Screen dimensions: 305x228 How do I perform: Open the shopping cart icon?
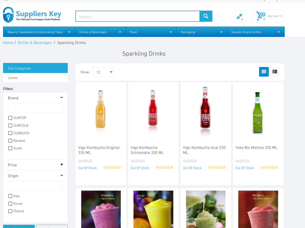click(260, 16)
